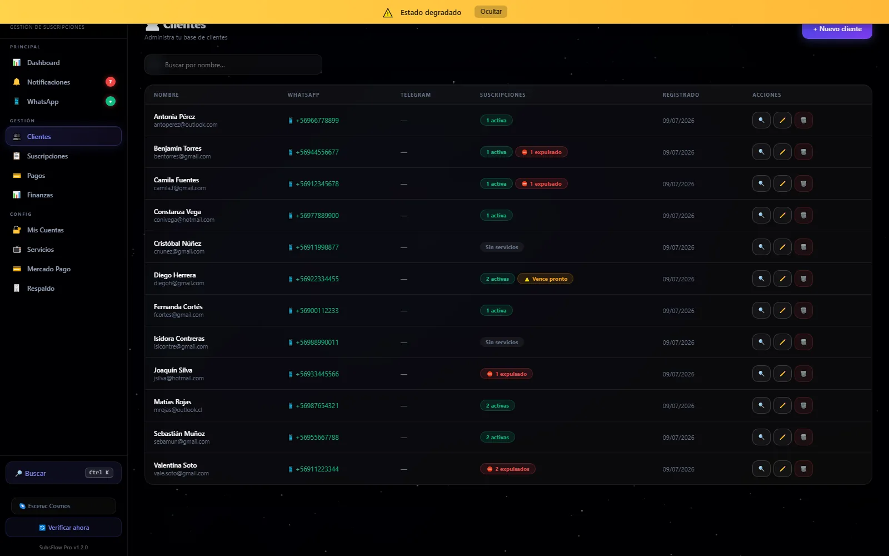Edit Benjamín Torres using the pencil icon
This screenshot has width=889, height=556.
782,152
